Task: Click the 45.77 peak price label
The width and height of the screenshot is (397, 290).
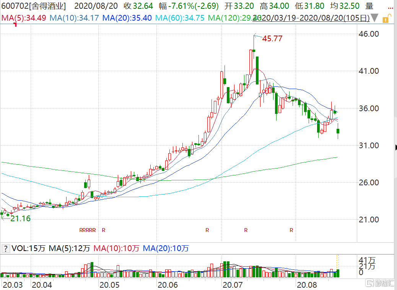Action: tap(272, 39)
